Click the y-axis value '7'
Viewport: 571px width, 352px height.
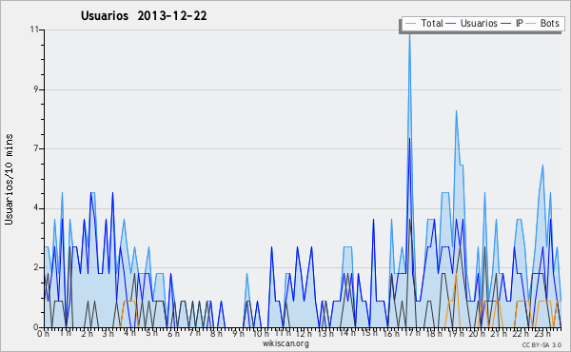click(36, 148)
